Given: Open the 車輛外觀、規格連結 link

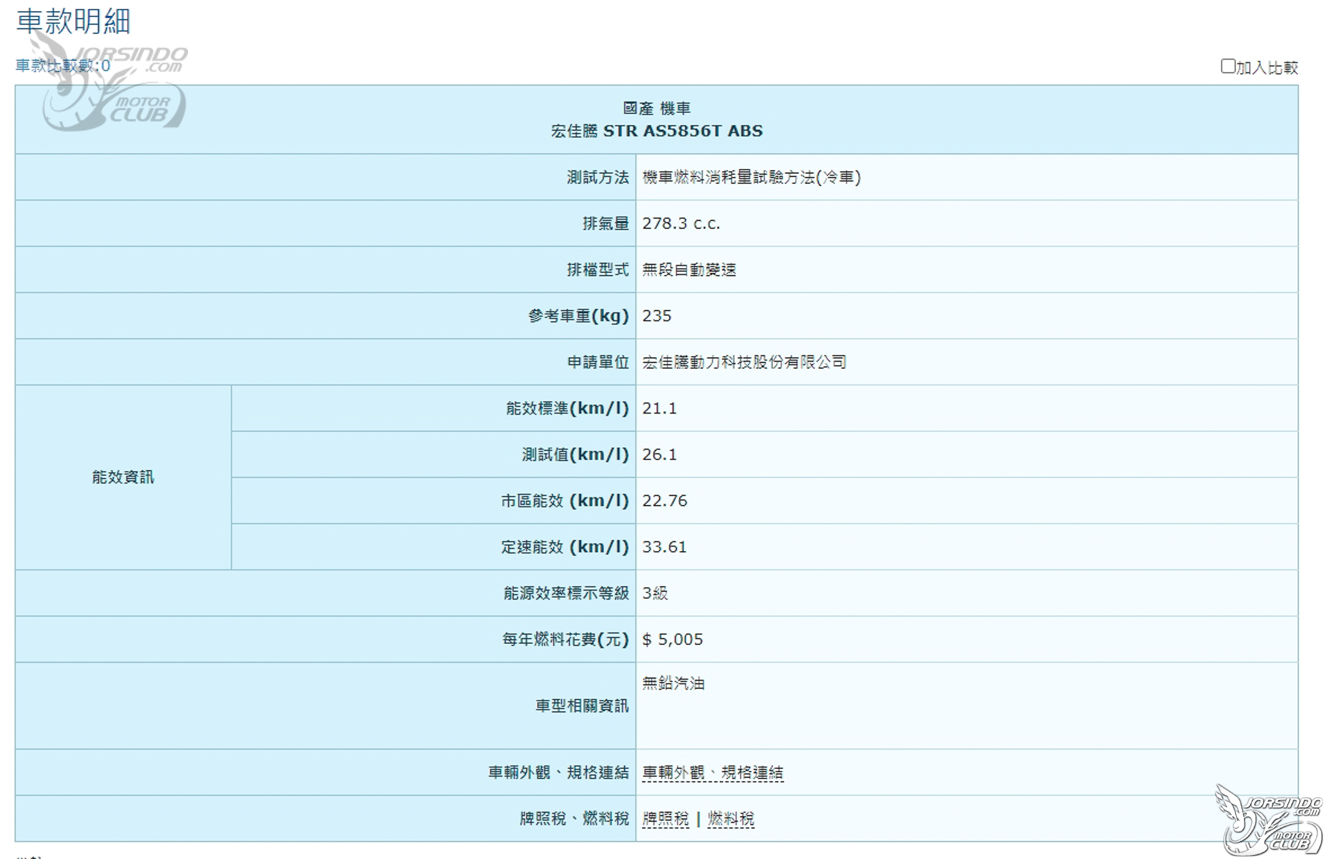Looking at the screenshot, I should (712, 772).
